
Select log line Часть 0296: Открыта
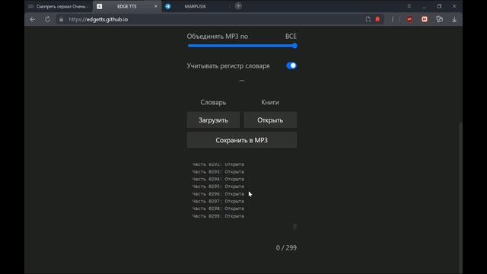point(218,194)
